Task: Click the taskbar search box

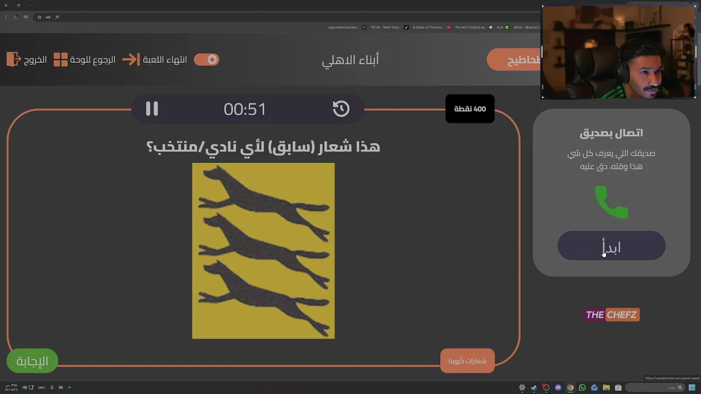Action: point(654,387)
